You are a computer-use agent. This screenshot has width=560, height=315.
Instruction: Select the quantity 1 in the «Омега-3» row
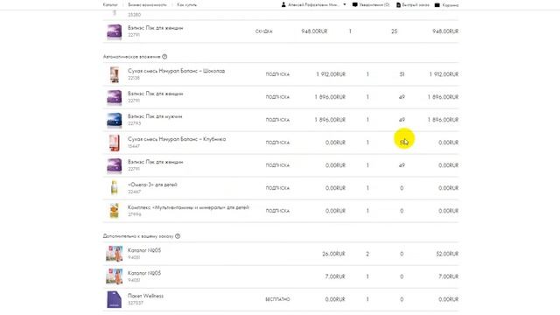click(x=367, y=188)
